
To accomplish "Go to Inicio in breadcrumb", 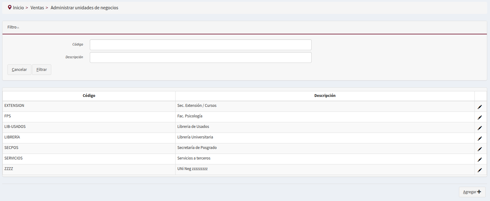I will tap(18, 8).
